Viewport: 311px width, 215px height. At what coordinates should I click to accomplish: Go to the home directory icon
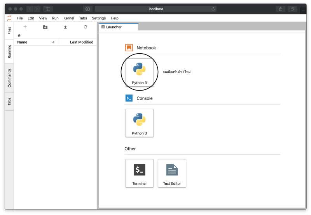pyautogui.click(x=19, y=35)
